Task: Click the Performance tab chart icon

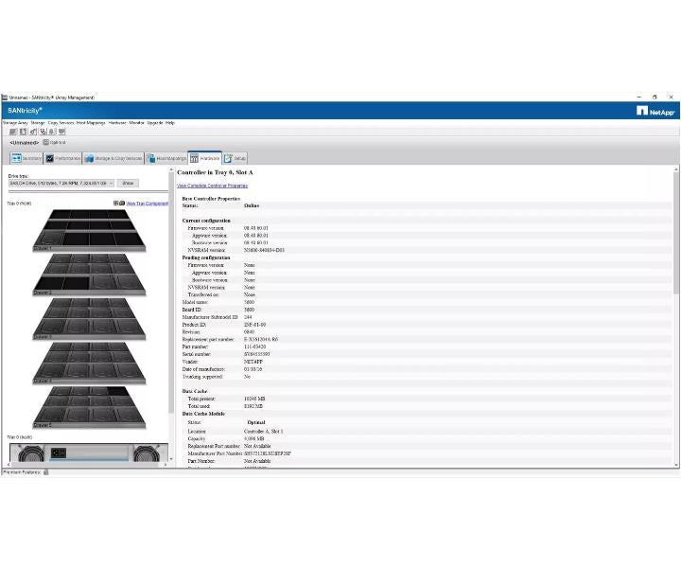Action: [x=50, y=159]
